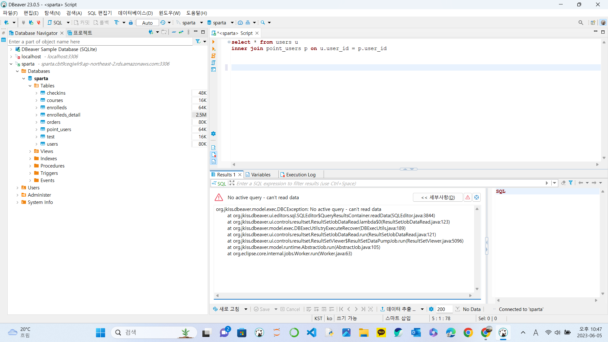Click the blue funnel custom filter icon in results

point(571,183)
